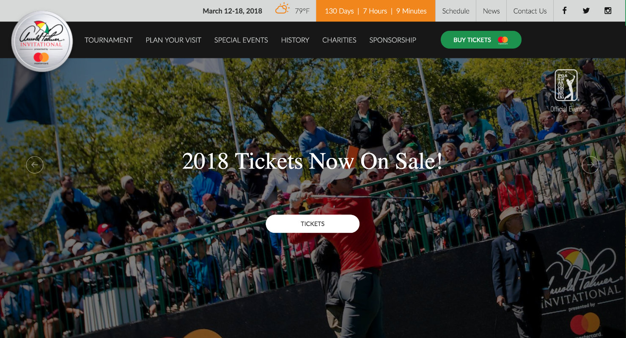Screen dimensions: 626x338
Task: Click the PGA Tour Official Event logo
Action: (566, 91)
